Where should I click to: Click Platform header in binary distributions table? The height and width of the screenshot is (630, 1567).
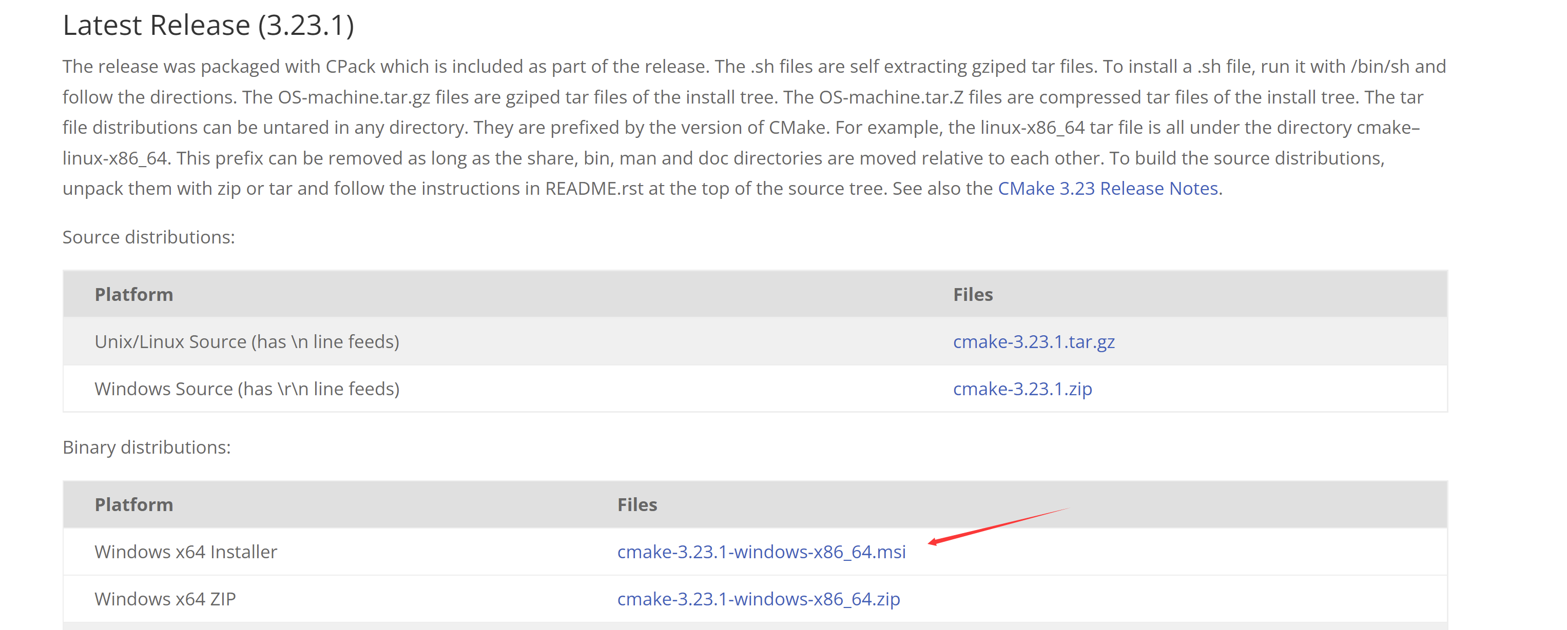tap(134, 505)
